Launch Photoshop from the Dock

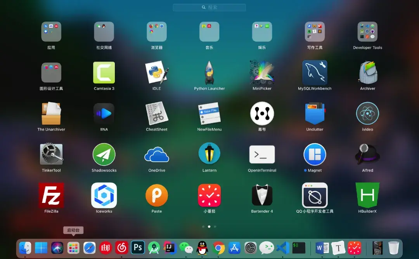(138, 248)
